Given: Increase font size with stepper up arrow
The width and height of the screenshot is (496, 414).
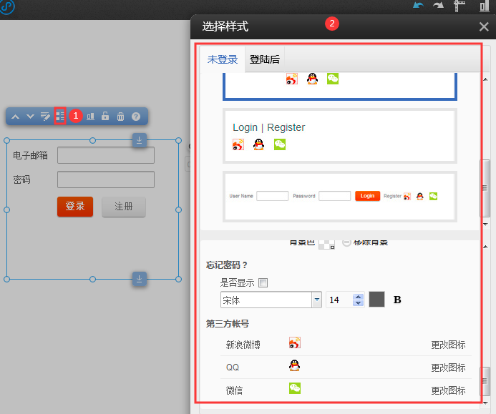Looking at the screenshot, I should point(359,297).
